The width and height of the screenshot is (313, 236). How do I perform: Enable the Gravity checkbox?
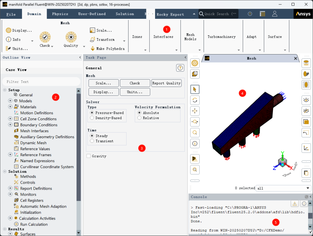(88, 156)
